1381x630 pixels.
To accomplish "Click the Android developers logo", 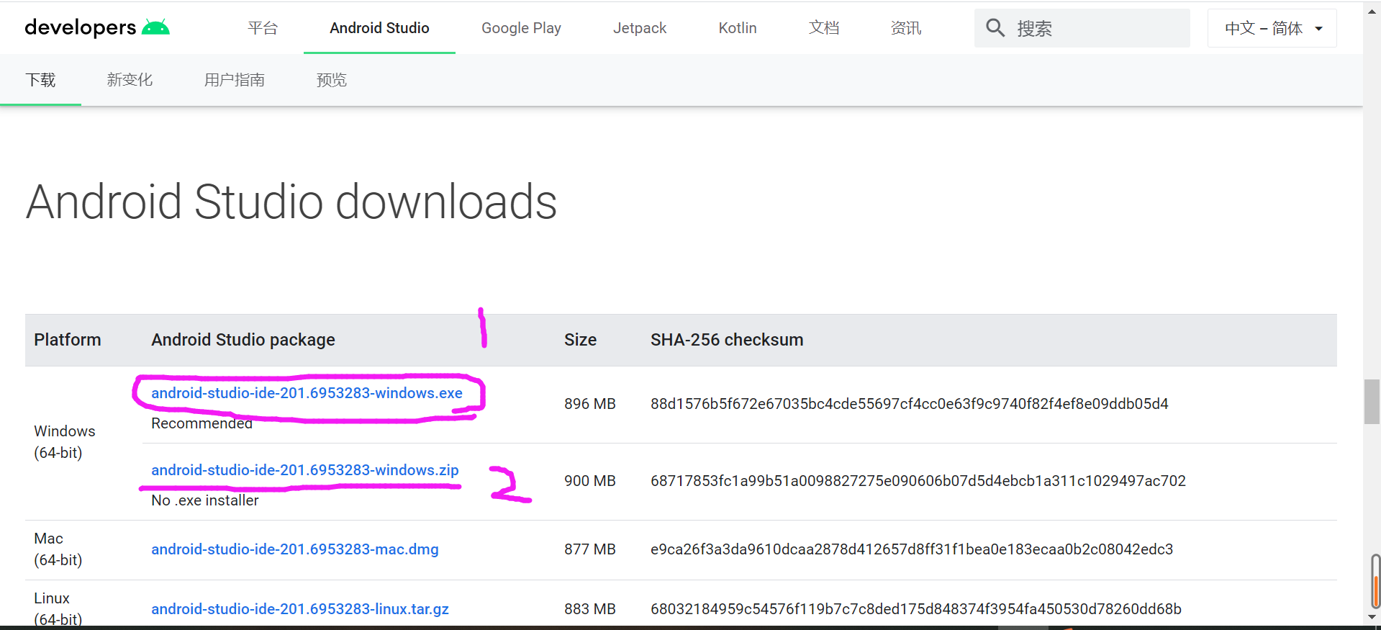I will (x=97, y=27).
